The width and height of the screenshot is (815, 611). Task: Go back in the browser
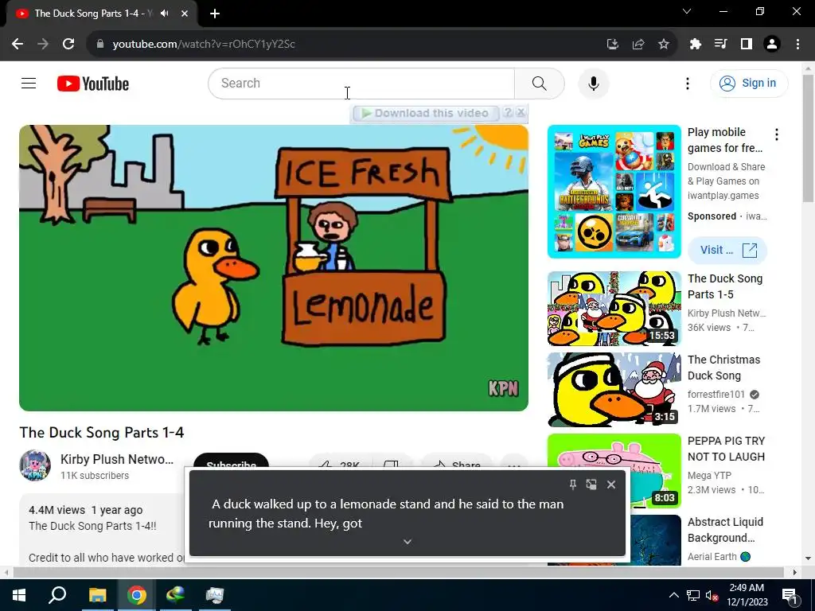18,45
